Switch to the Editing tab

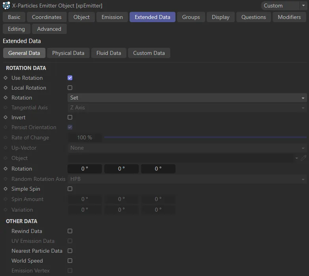(x=16, y=29)
